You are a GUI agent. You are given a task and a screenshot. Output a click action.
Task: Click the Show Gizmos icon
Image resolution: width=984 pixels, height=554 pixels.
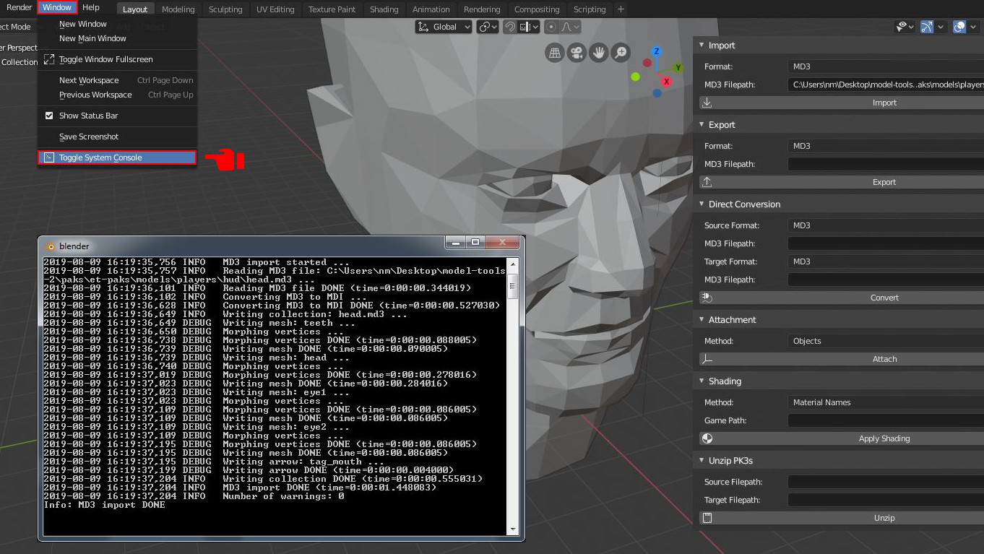(x=927, y=27)
